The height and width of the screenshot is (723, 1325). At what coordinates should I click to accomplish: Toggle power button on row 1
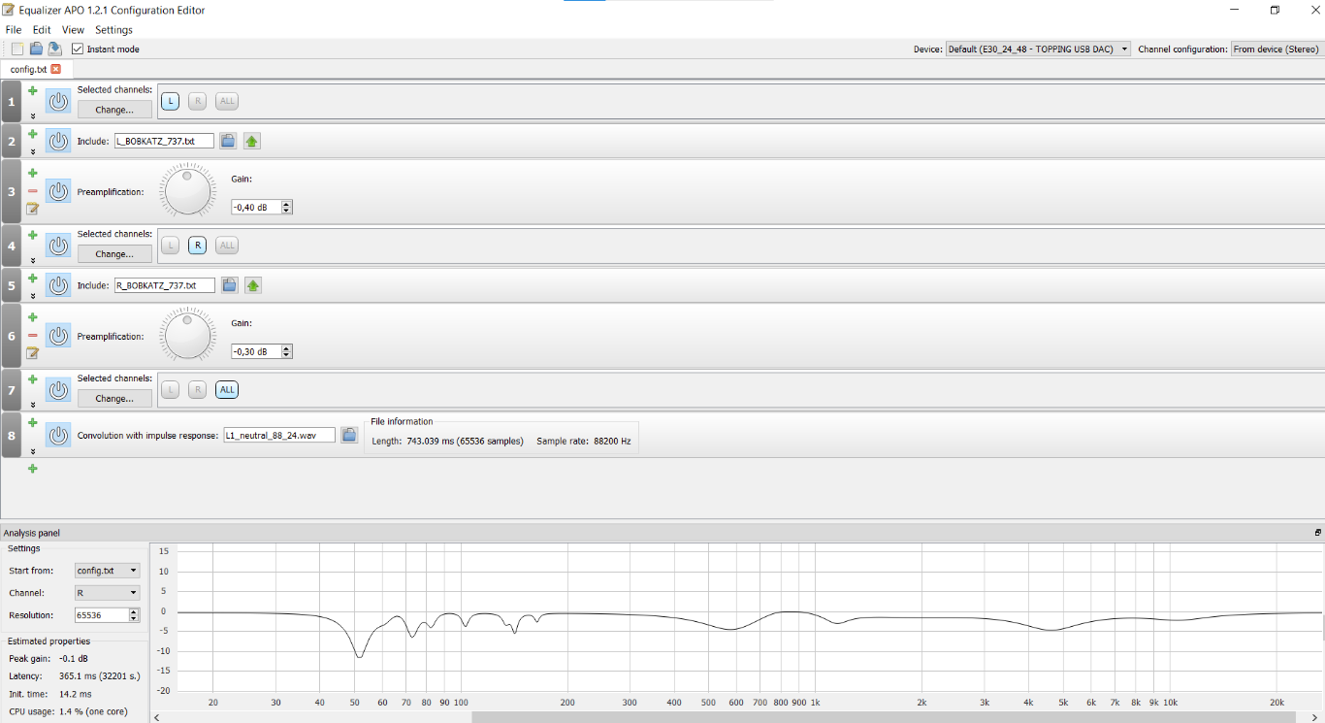pos(58,101)
